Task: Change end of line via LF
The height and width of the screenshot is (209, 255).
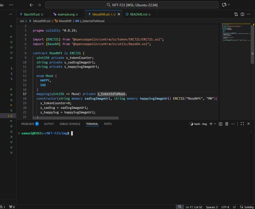Action: (x=234, y=207)
